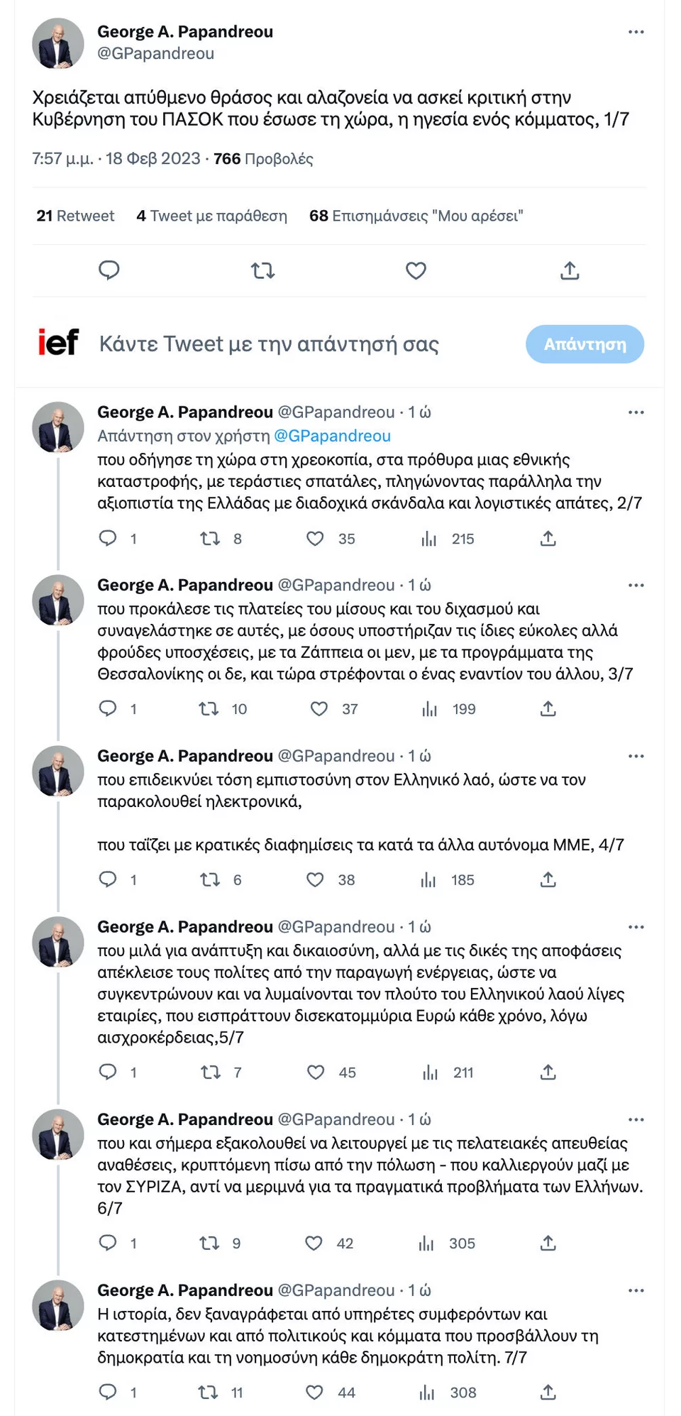This screenshot has width=681, height=1416.
Task: Open the ief profile avatar beside reply box
Action: [x=58, y=343]
